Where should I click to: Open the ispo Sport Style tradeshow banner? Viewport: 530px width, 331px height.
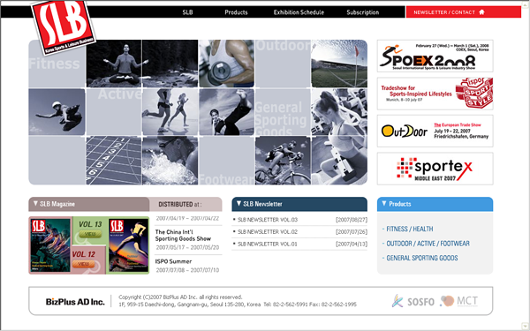pos(435,94)
